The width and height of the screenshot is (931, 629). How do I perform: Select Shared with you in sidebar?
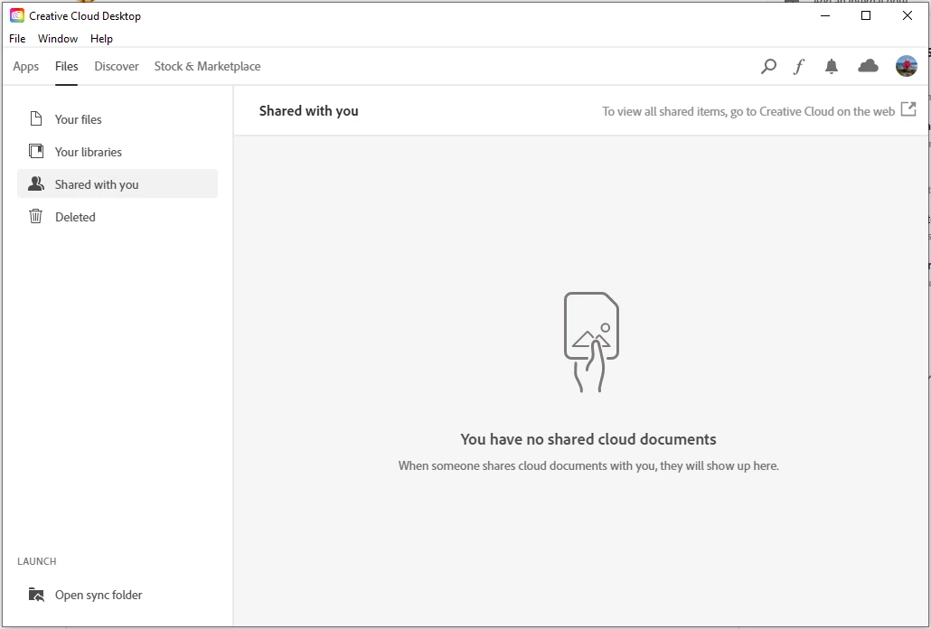click(x=118, y=184)
